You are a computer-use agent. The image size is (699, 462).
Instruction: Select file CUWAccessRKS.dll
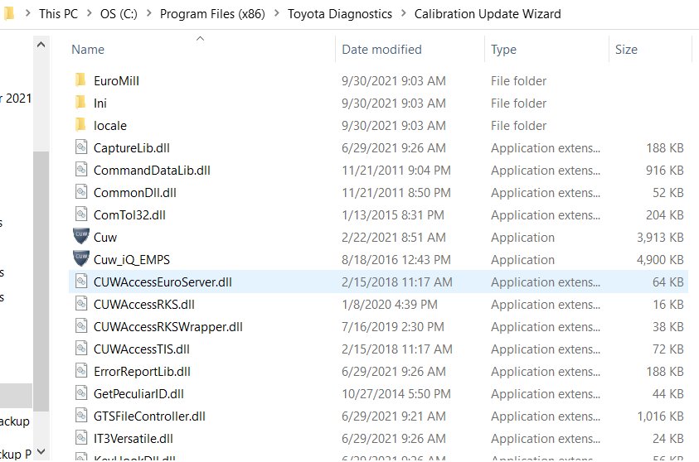(x=144, y=305)
